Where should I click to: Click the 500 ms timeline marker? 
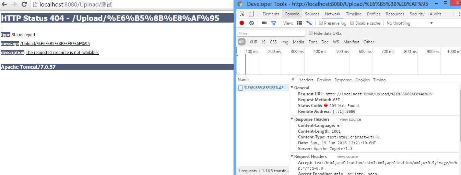click(342, 52)
